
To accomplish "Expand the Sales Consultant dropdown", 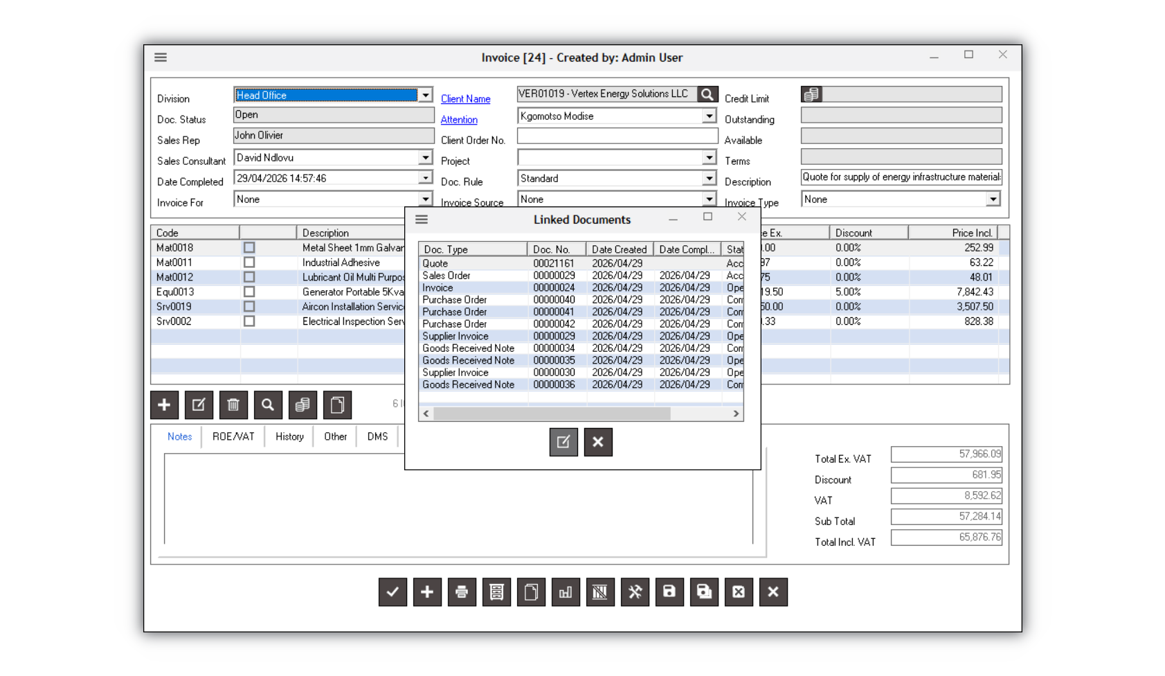I will [x=425, y=158].
